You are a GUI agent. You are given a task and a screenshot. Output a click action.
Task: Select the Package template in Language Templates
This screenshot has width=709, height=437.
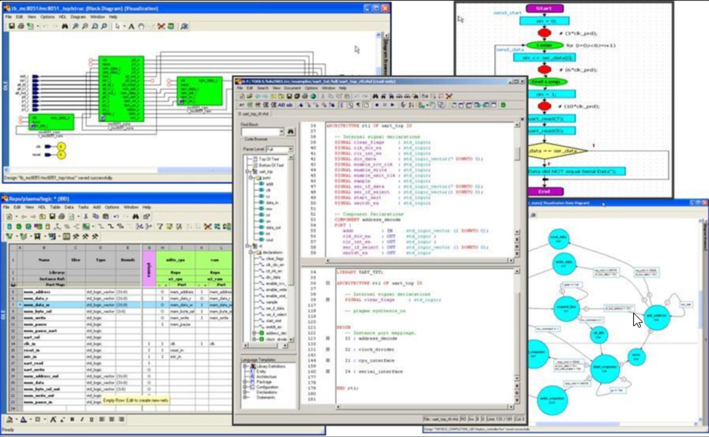pos(264,381)
